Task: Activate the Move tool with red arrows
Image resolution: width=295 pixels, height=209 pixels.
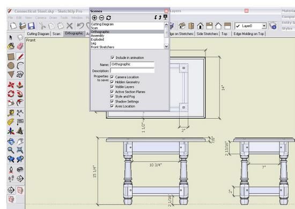Action: coord(11,85)
